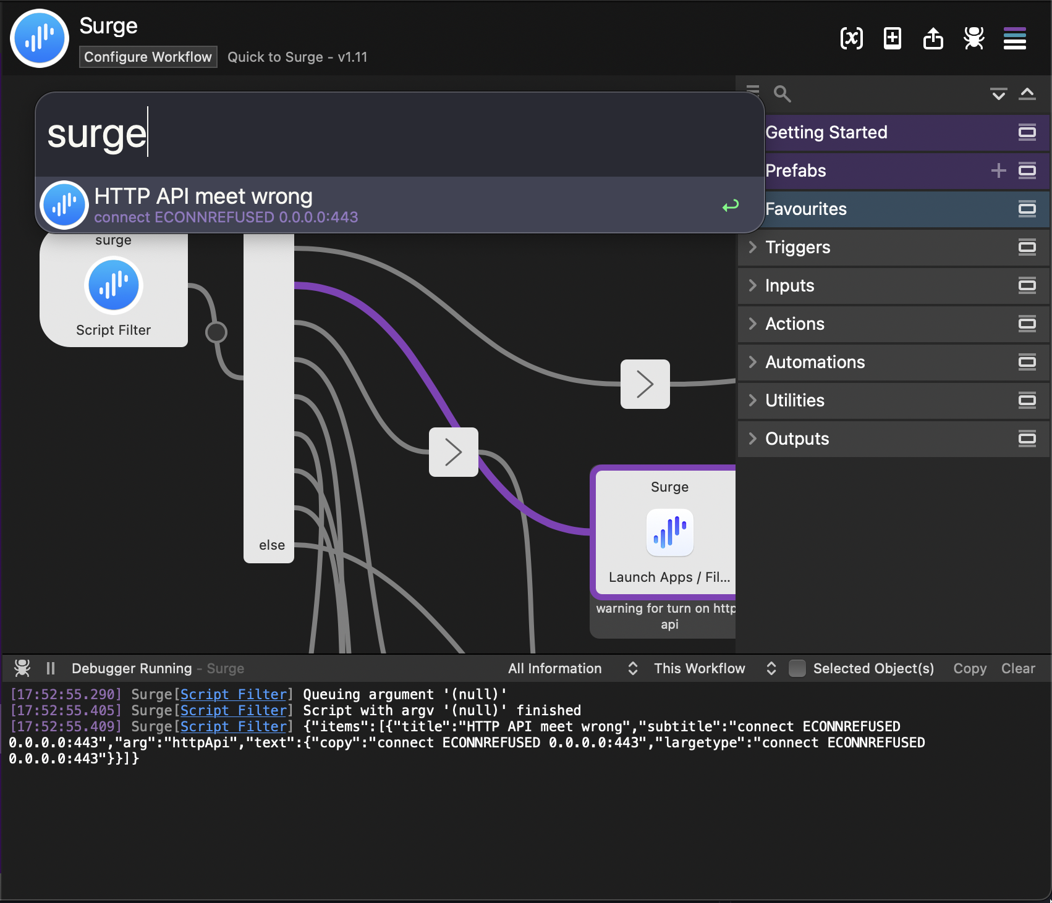
Task: Expand the Outputs section
Action: click(x=752, y=439)
